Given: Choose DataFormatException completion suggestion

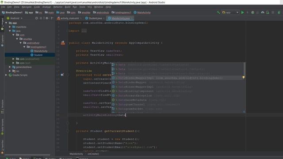Looking at the screenshot, I should [x=177, y=95].
